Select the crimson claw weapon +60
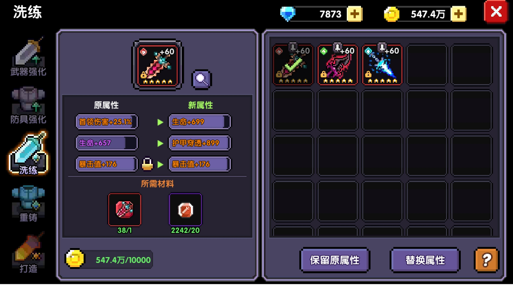The image size is (513, 288). [x=338, y=65]
